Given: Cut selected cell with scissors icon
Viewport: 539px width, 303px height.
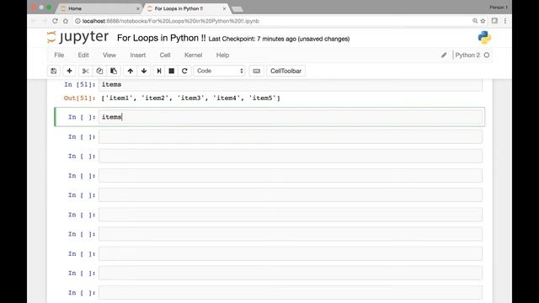Looking at the screenshot, I should point(85,71).
